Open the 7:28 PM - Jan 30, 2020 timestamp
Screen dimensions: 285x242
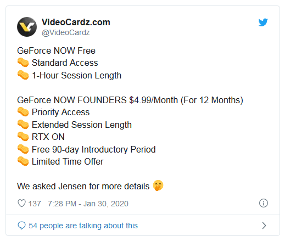click(88, 204)
